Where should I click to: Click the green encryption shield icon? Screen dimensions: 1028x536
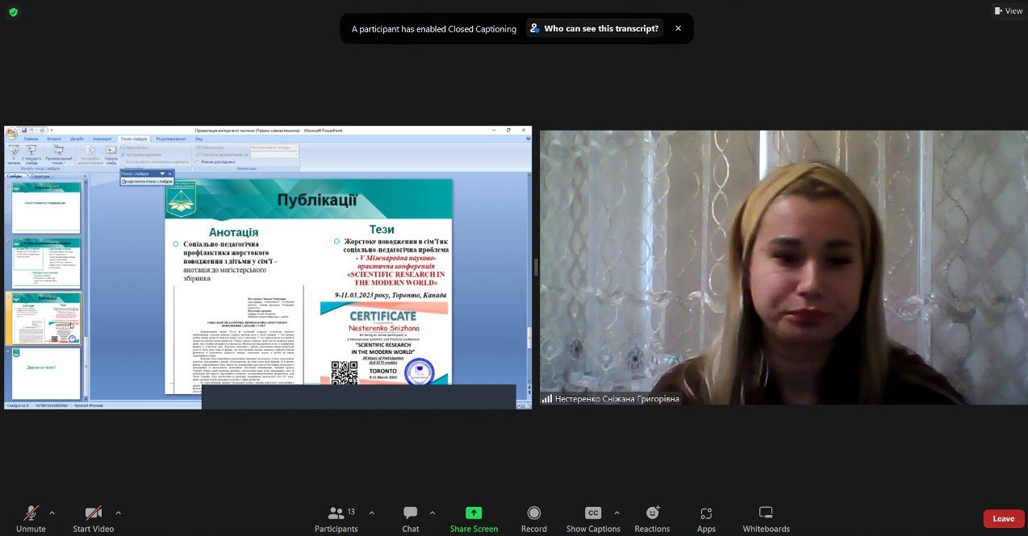click(x=13, y=12)
